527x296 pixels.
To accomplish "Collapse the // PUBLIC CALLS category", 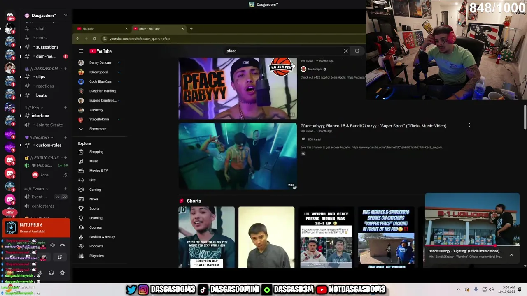I will (44, 157).
